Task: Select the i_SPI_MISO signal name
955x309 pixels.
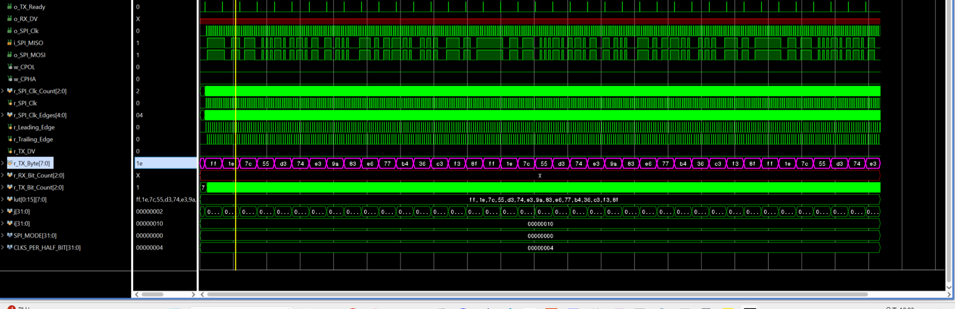Action: [29, 43]
